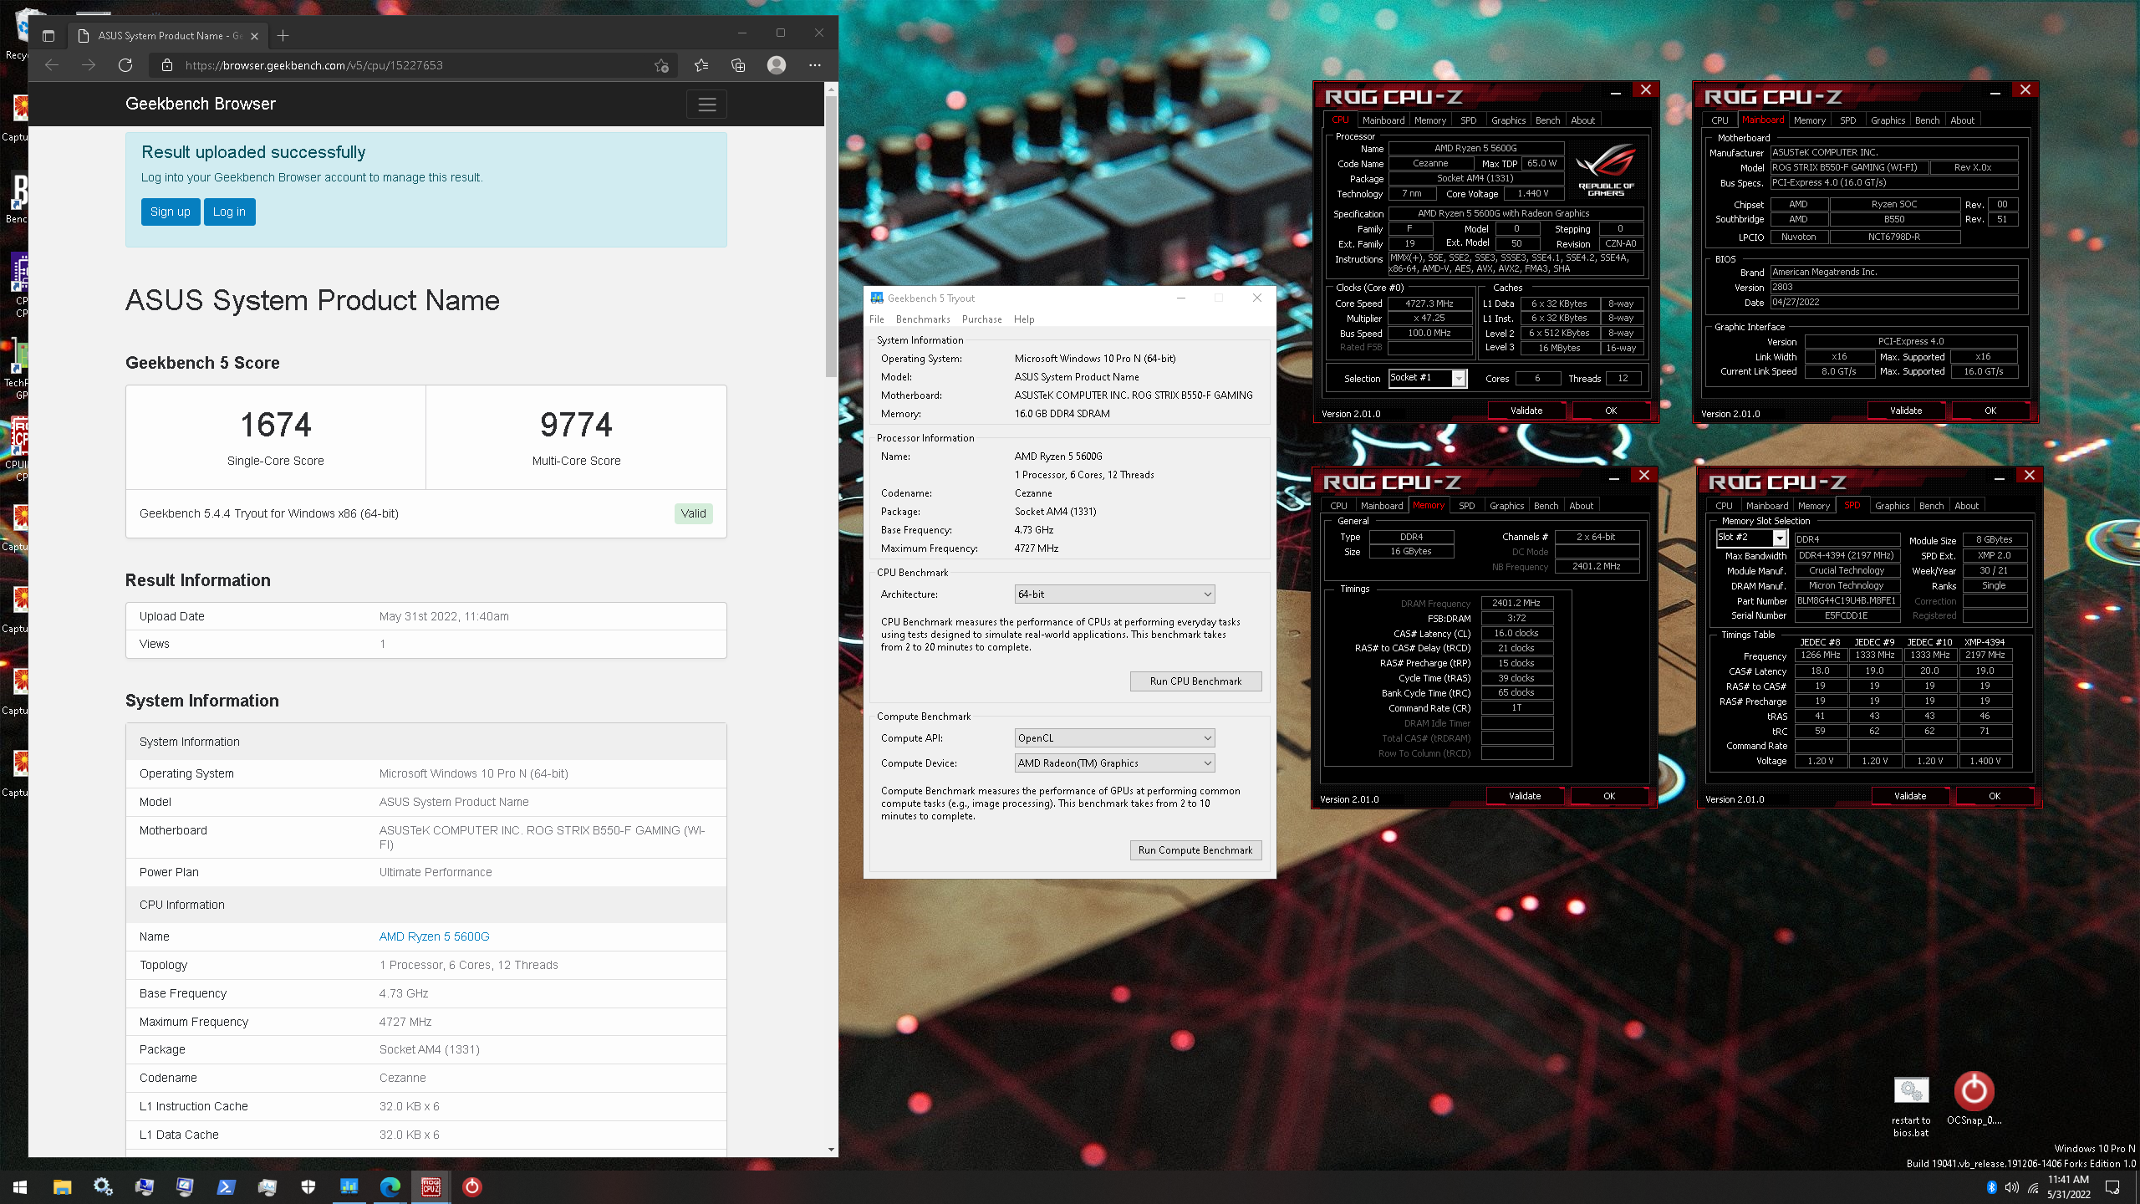
Task: Open File Explorer from the taskbar
Action: pyautogui.click(x=63, y=1186)
